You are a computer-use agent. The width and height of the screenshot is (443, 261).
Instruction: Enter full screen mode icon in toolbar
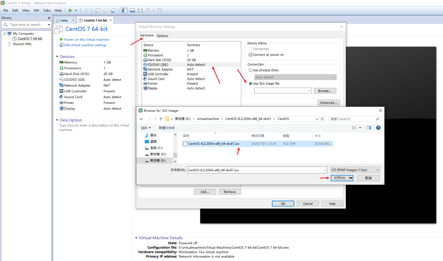coord(140,10)
